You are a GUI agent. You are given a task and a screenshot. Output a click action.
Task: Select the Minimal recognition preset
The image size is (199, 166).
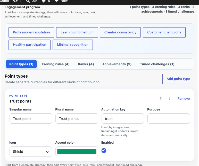pos(73,45)
